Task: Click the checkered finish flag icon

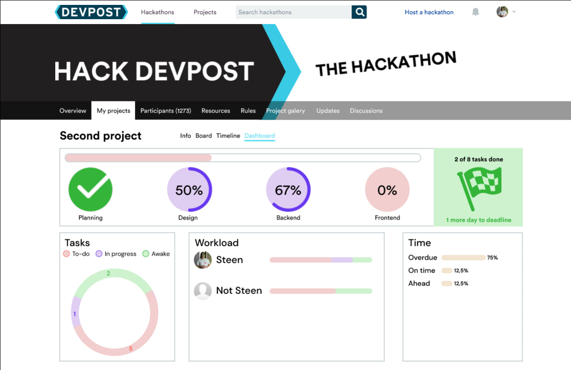Action: click(x=480, y=189)
